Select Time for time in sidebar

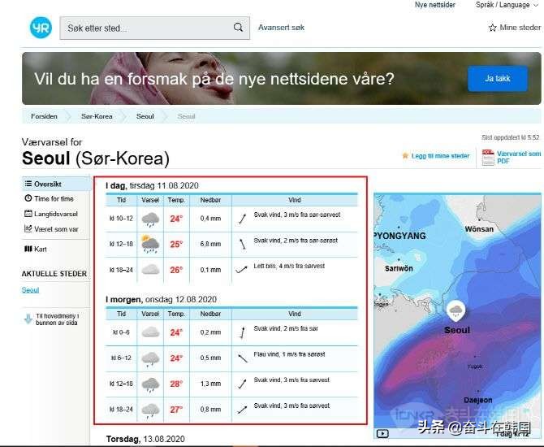[x=54, y=198]
